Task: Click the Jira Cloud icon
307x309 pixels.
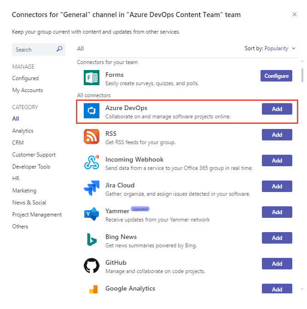Action: 92,188
